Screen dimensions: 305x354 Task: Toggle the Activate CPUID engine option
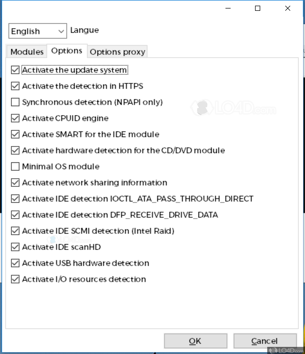click(x=15, y=118)
